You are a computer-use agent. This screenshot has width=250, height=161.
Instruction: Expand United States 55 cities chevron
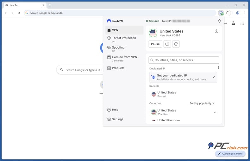215,112
